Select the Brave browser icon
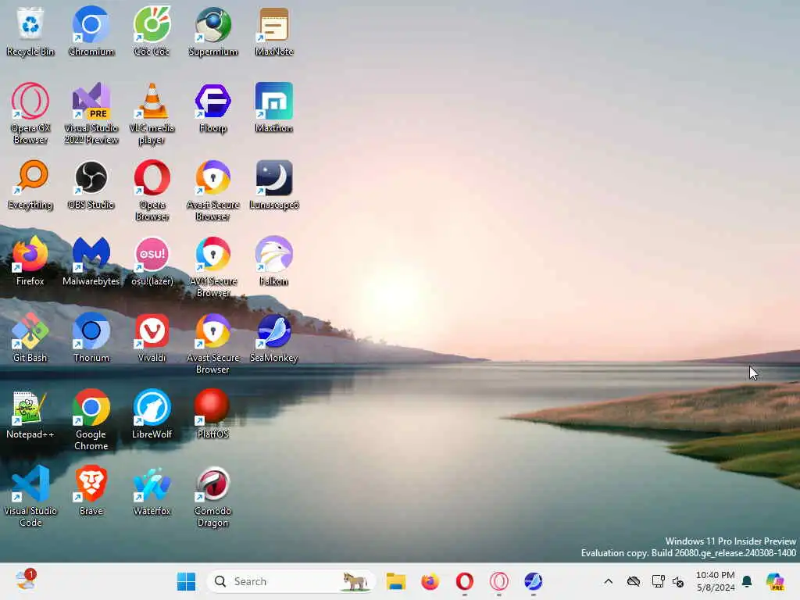The width and height of the screenshot is (800, 600). [91, 491]
